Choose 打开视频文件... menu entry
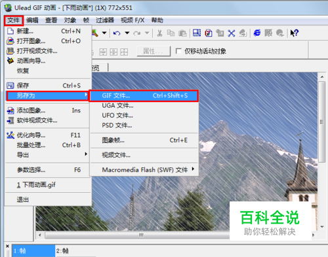This screenshot has width=328, height=257. tap(48, 51)
